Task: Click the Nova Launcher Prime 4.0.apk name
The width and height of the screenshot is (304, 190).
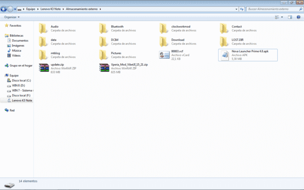Action: coord(250,51)
